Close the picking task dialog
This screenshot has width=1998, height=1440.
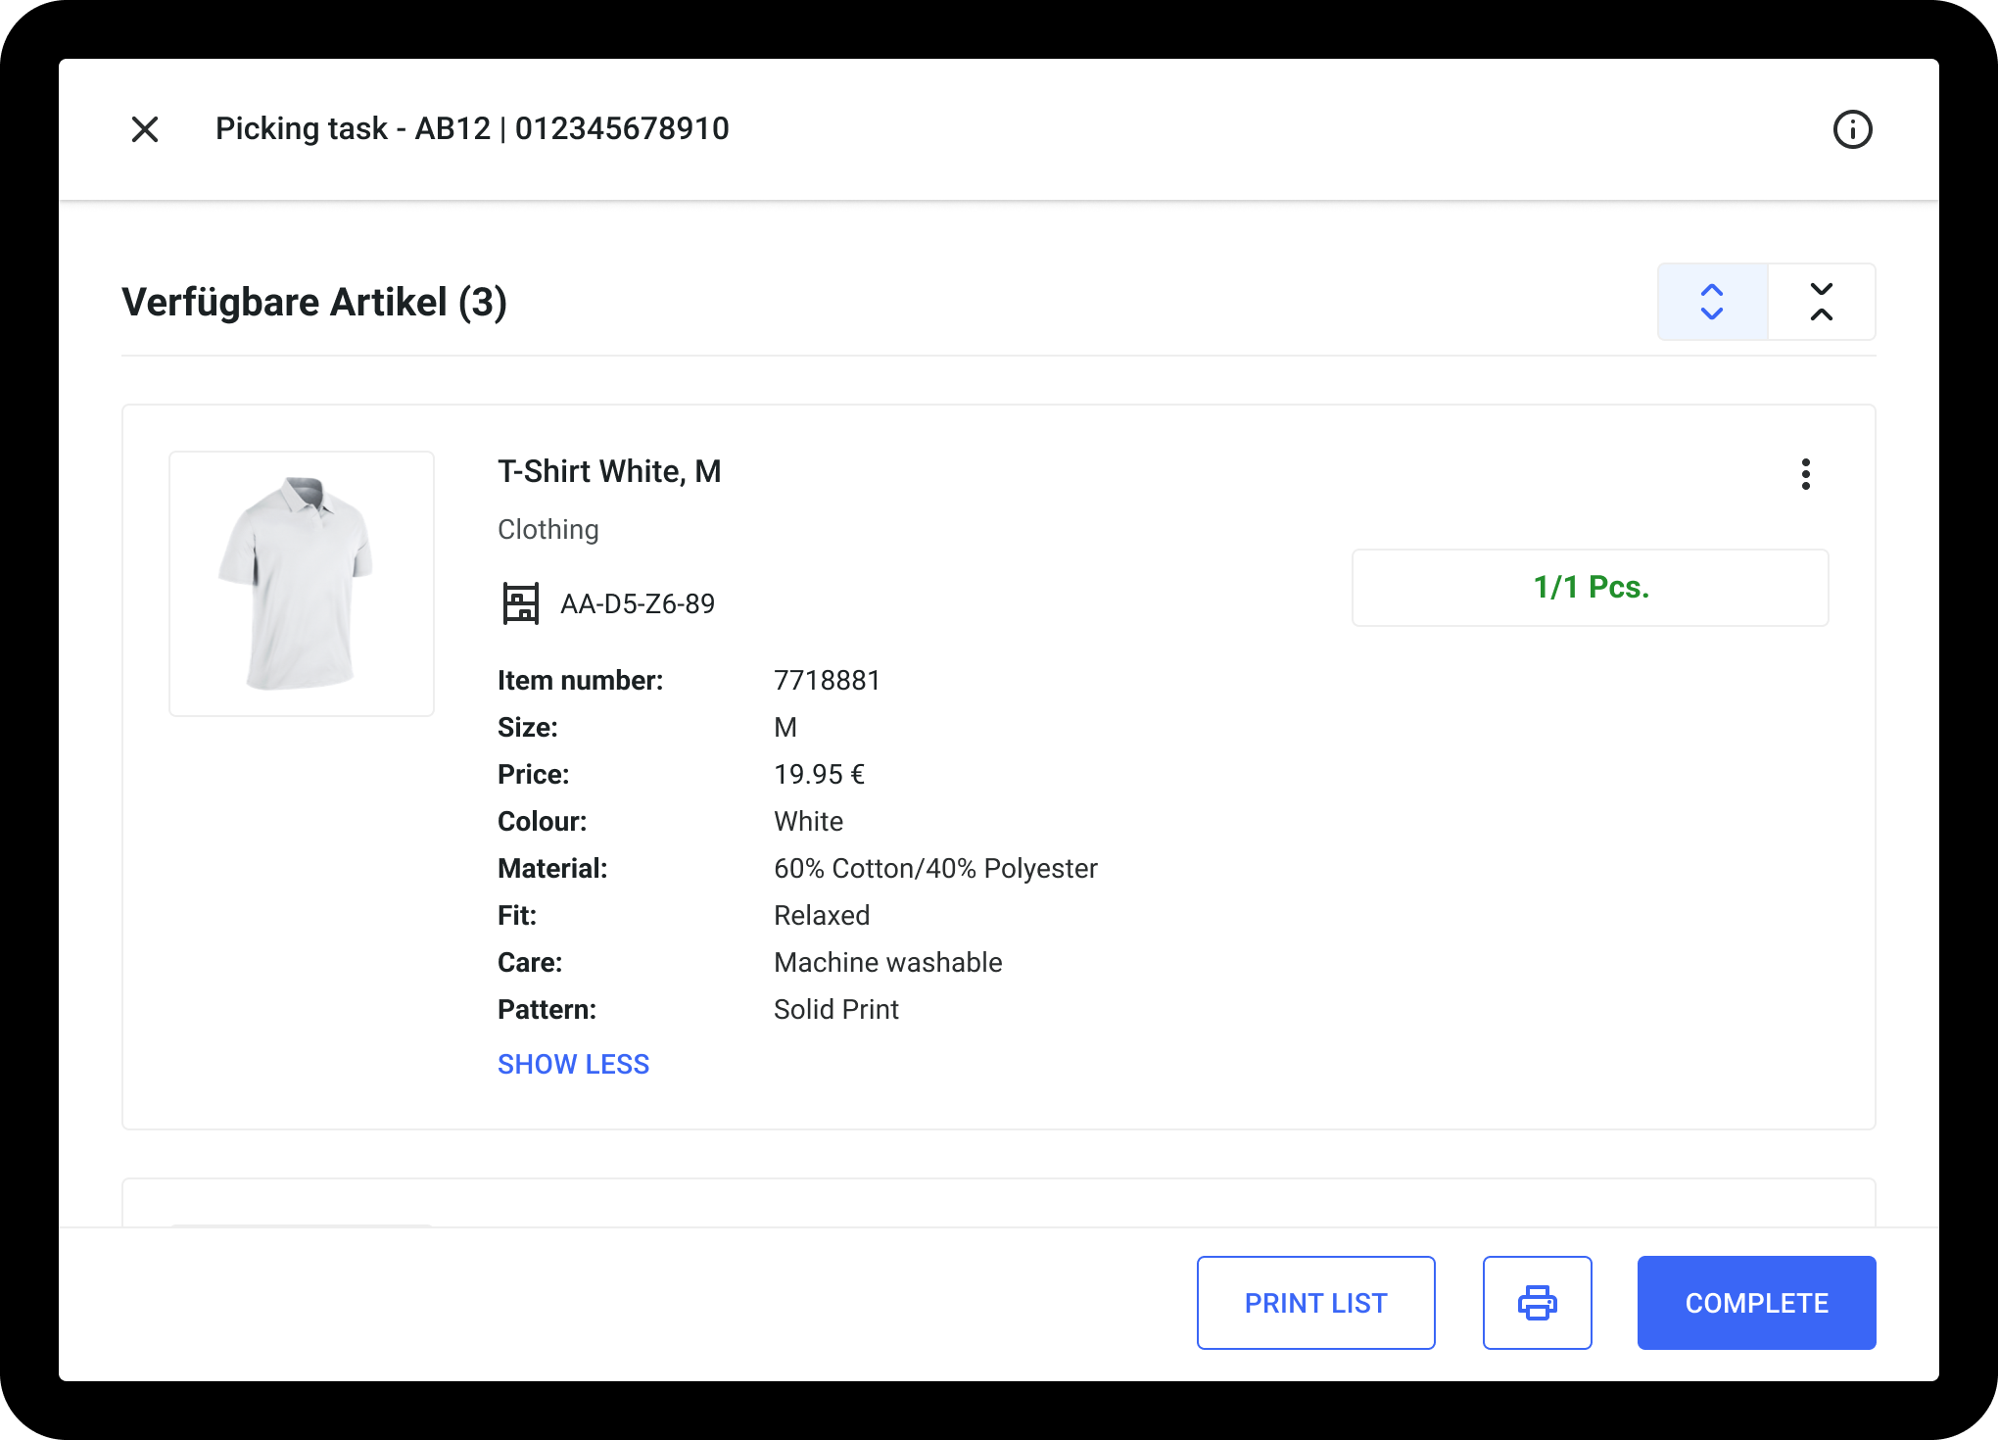point(145,129)
